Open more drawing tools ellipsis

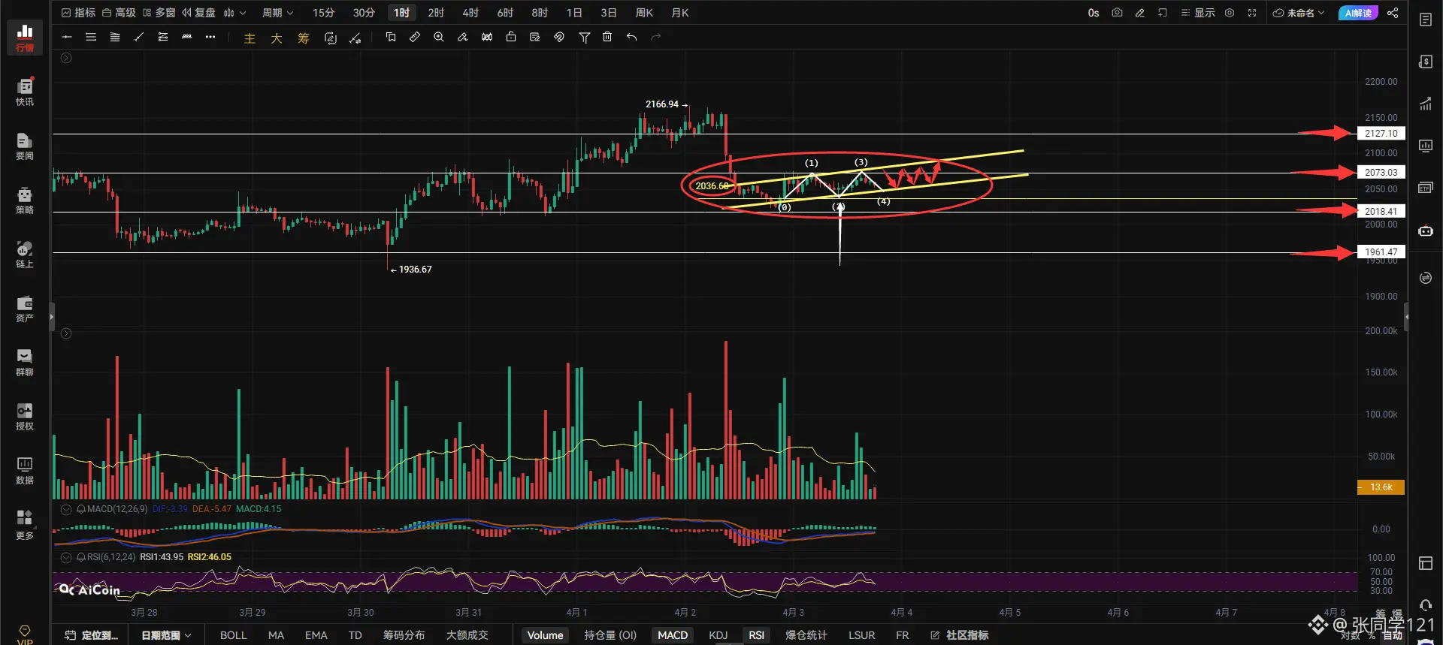(210, 37)
